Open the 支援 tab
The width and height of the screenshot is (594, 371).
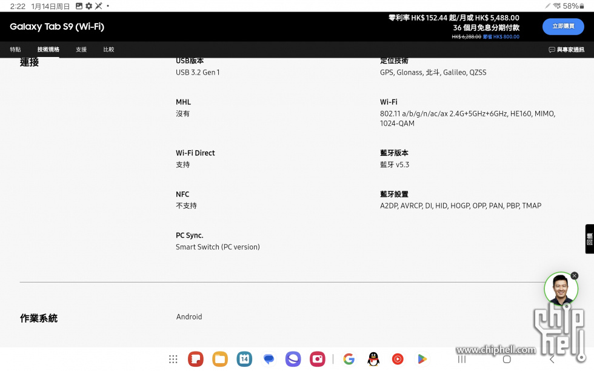pyautogui.click(x=81, y=49)
